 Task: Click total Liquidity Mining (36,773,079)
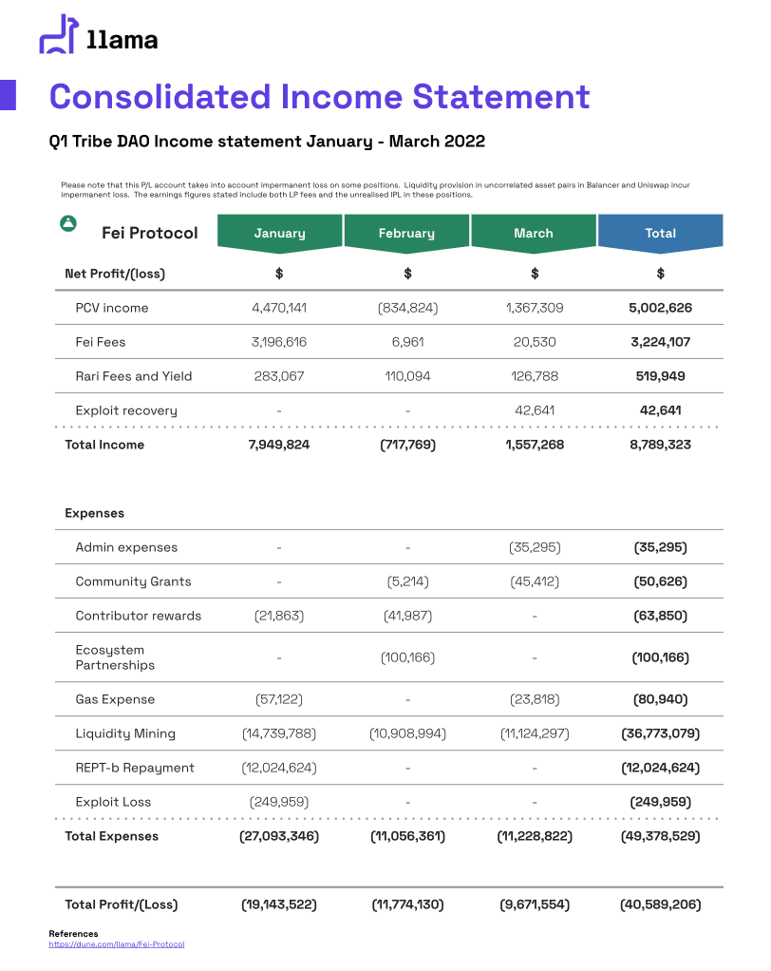click(660, 733)
